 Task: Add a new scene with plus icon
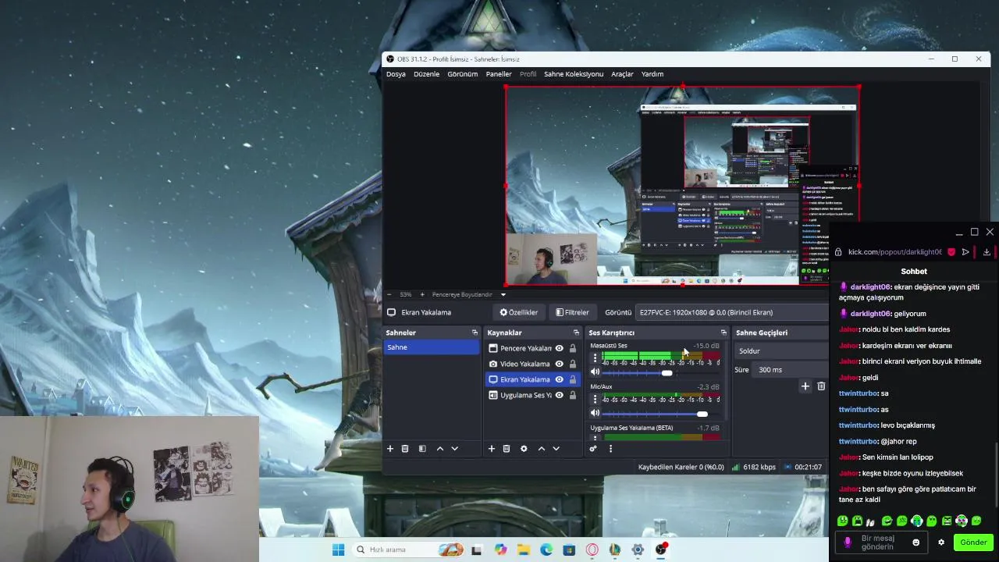[x=390, y=449]
